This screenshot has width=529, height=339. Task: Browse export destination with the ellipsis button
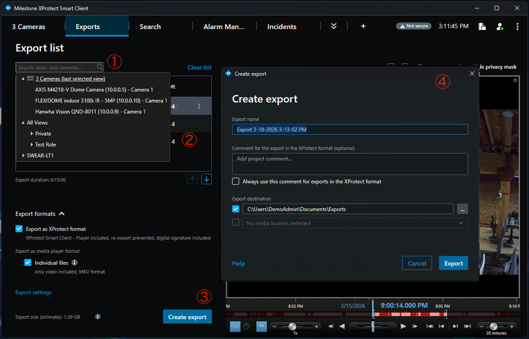click(462, 209)
